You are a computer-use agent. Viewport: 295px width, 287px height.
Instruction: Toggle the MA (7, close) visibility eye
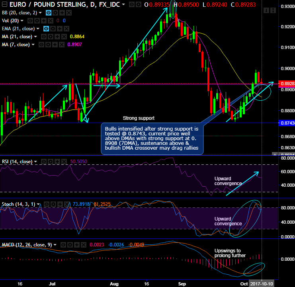[41, 45]
